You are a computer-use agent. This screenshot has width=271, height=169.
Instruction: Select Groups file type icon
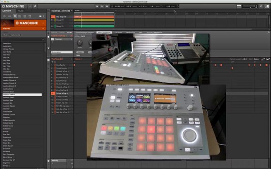pyautogui.click(x=9, y=16)
